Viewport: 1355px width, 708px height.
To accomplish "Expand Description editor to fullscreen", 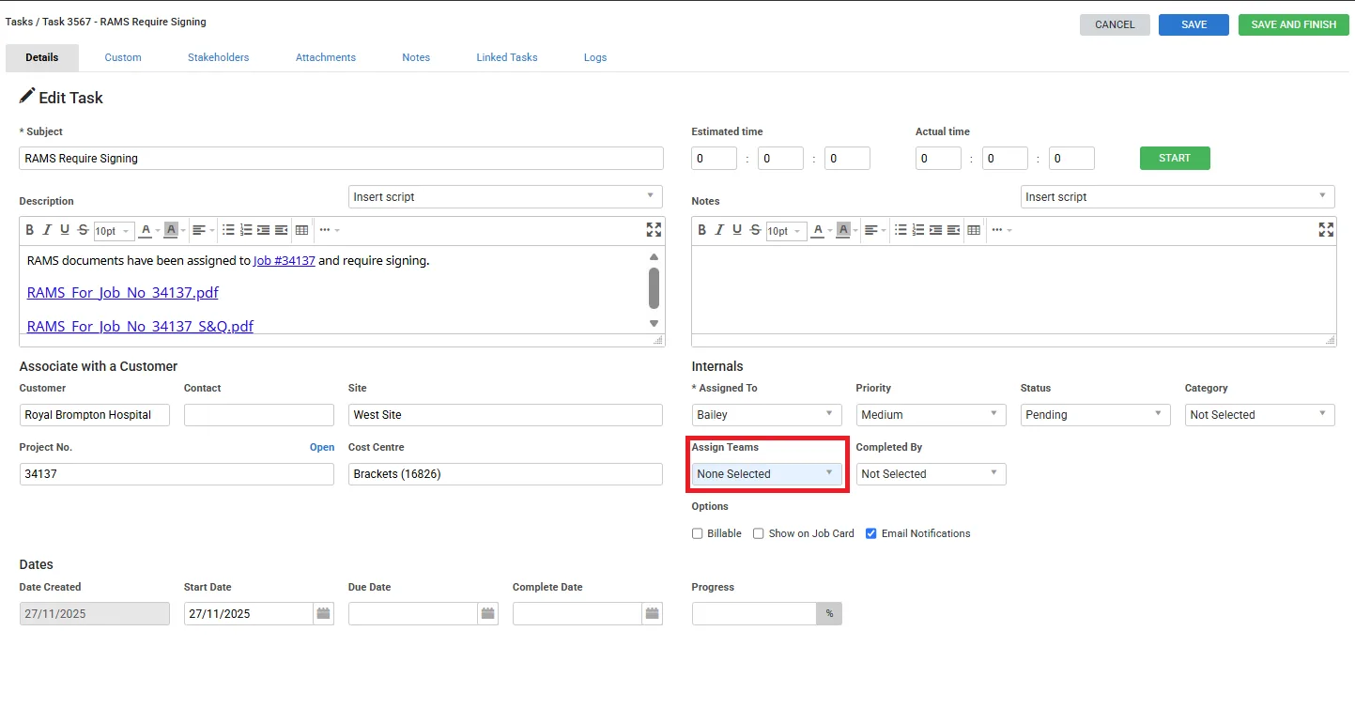I will click(654, 230).
